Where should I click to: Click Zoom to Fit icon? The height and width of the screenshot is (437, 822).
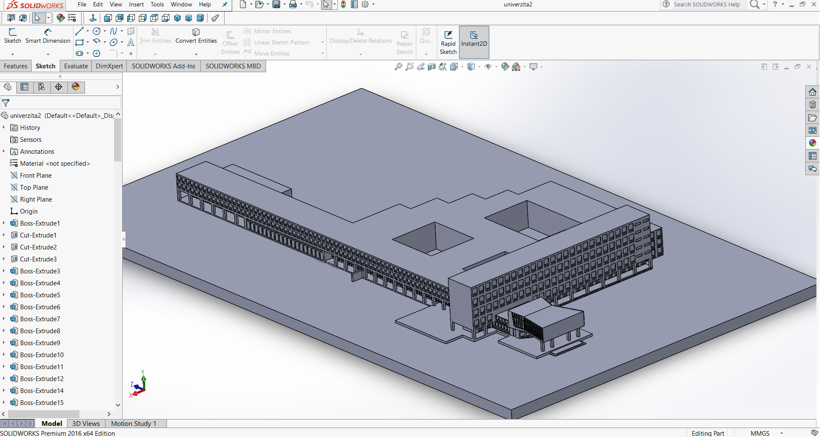[398, 67]
